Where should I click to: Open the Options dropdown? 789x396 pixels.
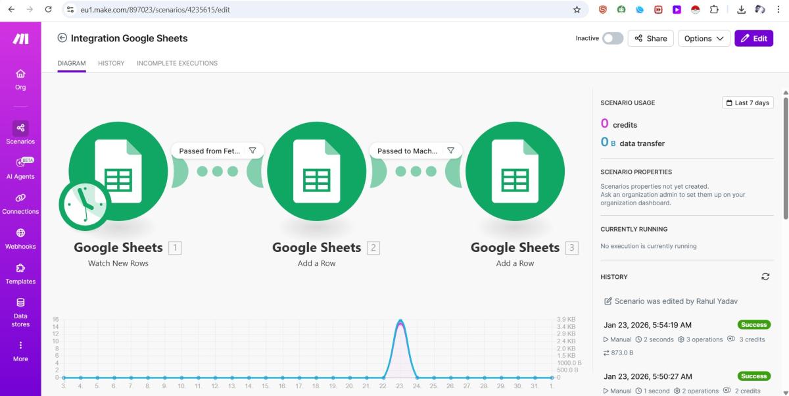coord(704,39)
